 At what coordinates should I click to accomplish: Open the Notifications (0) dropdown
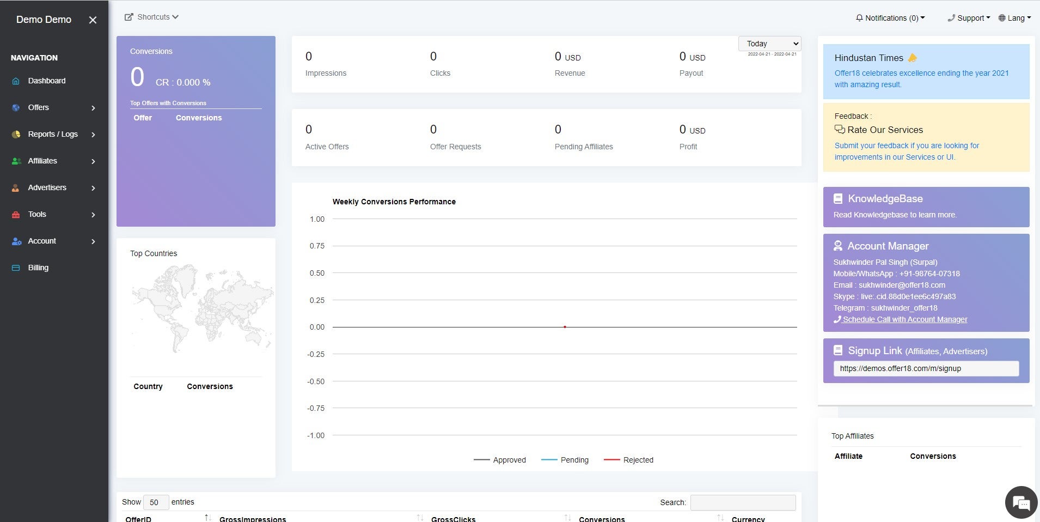click(890, 18)
